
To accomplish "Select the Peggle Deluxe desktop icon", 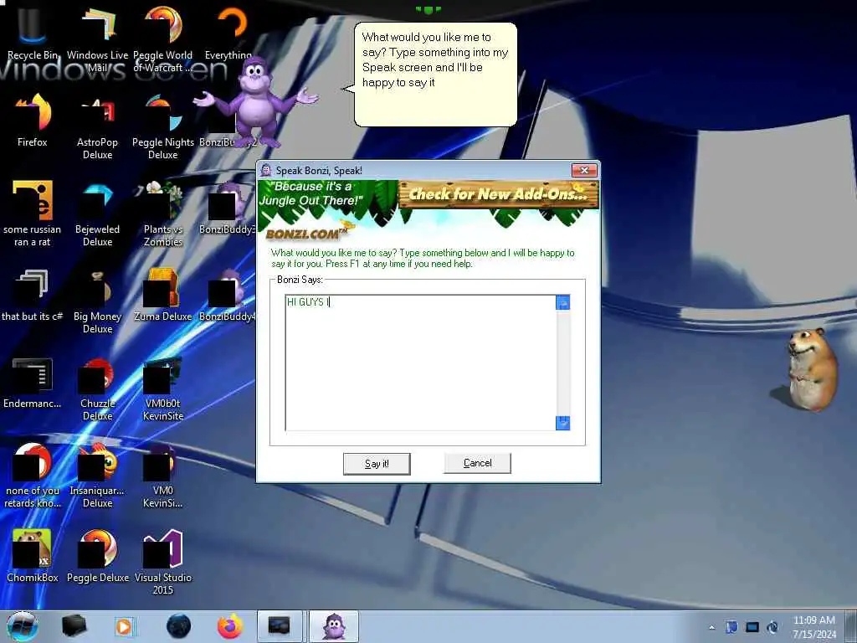I will (97, 555).
